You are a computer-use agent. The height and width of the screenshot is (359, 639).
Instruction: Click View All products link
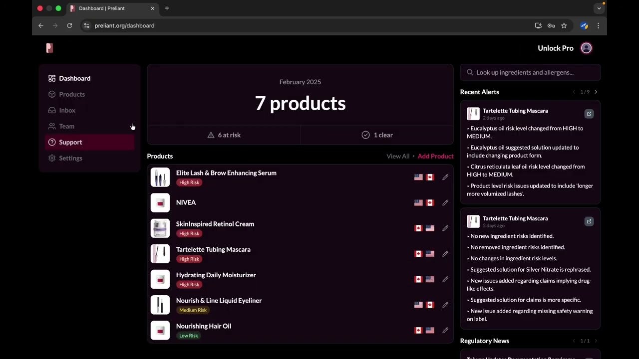[398, 156]
